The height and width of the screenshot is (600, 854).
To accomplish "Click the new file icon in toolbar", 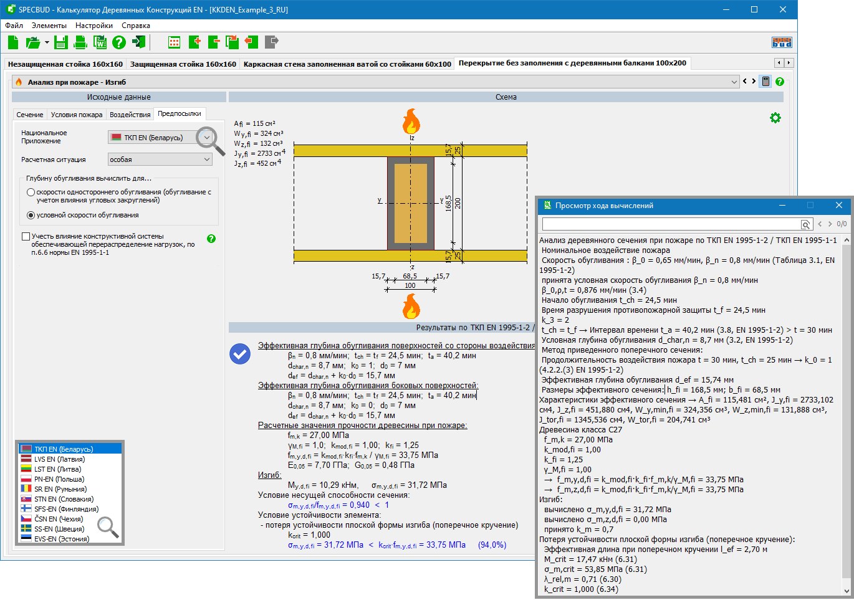I will (13, 42).
